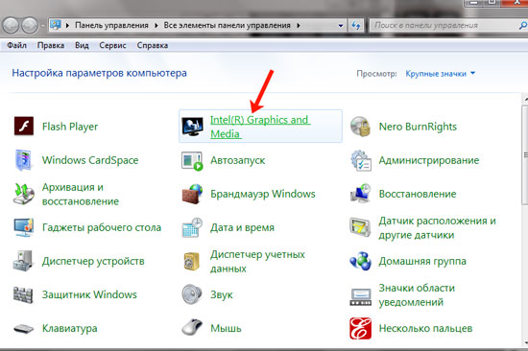Open the Звук speaker icon
528x351 pixels.
192,294
